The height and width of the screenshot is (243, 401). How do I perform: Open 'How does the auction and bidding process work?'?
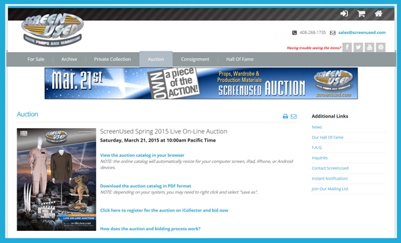[150, 229]
